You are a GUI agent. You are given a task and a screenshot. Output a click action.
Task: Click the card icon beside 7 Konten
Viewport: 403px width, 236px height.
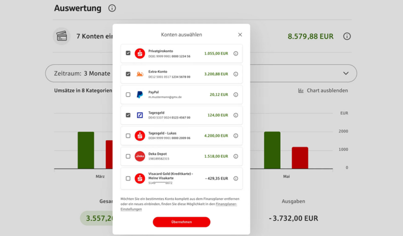tap(62, 36)
